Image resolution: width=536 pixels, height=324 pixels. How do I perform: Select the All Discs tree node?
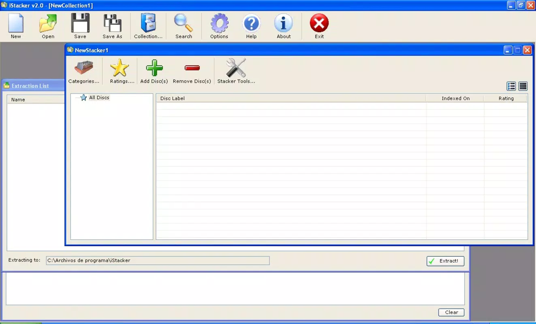pos(99,98)
